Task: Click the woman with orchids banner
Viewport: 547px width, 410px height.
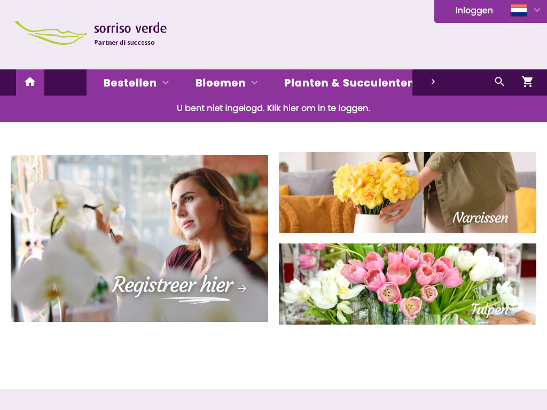Action: [x=139, y=238]
